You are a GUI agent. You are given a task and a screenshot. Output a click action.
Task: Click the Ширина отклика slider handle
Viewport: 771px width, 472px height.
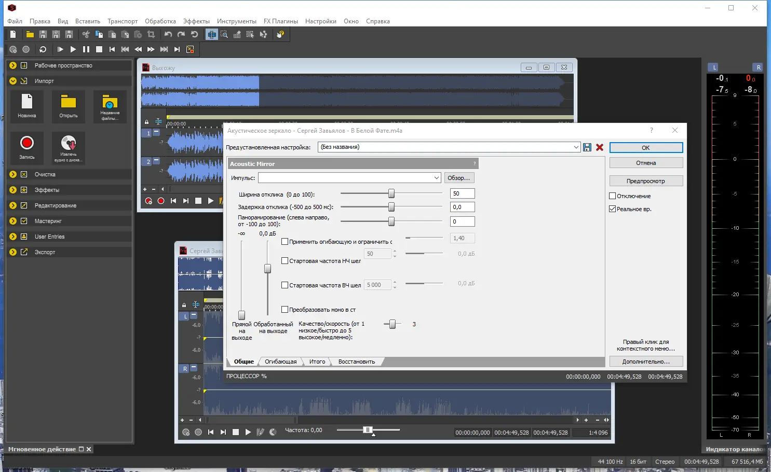391,193
